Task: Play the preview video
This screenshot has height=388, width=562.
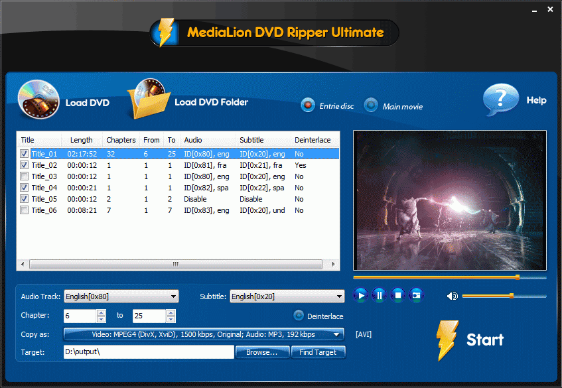Action: pos(360,296)
